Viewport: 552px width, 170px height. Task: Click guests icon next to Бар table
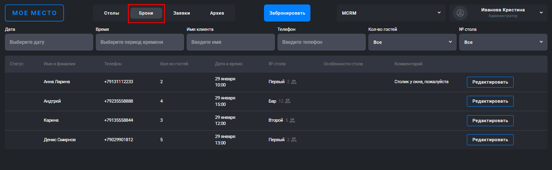pos(288,101)
